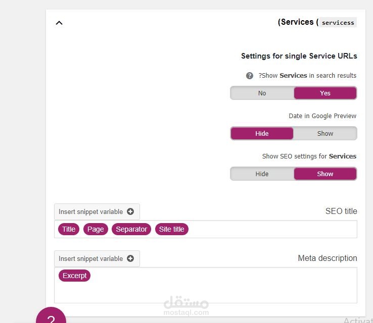Show SEO settings for Services
This screenshot has width=373, height=323.
point(325,174)
